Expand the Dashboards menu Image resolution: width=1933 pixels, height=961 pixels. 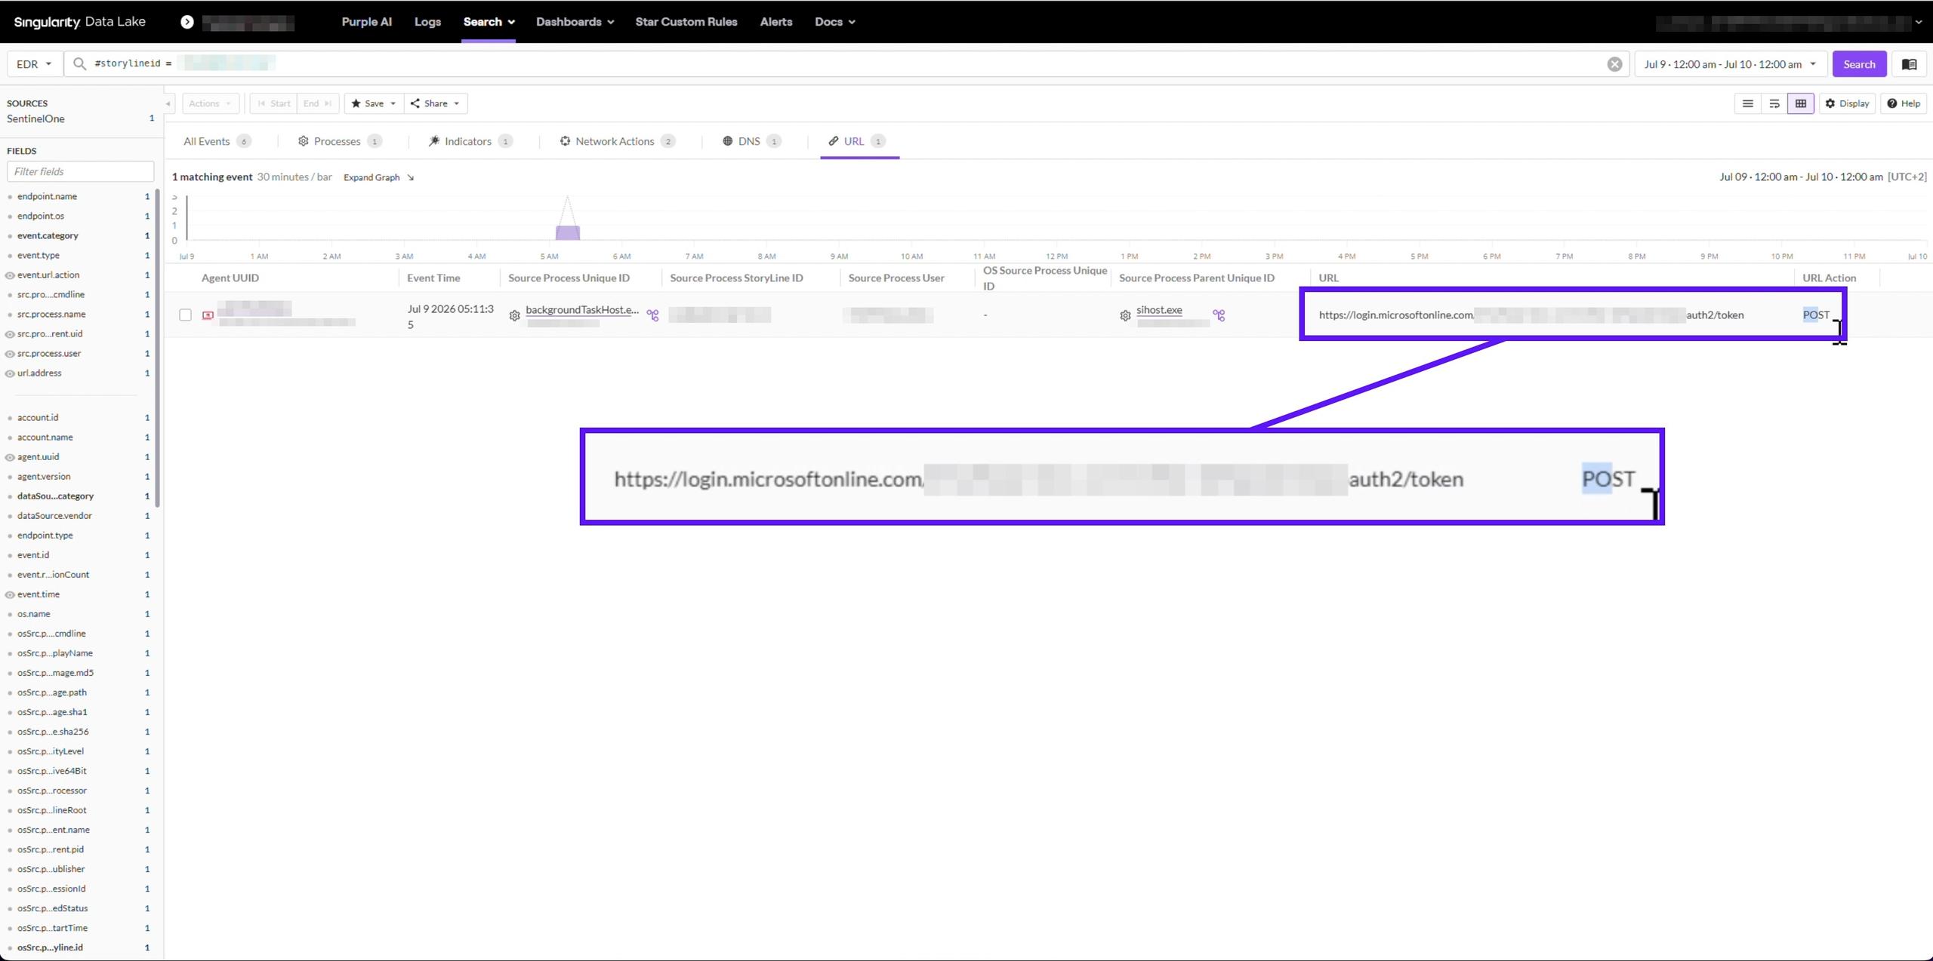tap(575, 22)
